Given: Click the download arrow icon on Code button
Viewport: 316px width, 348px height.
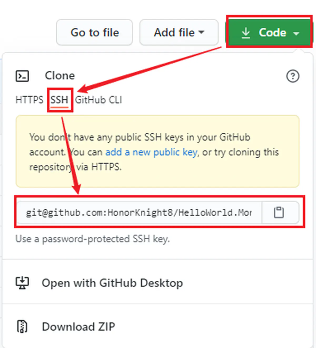Looking at the screenshot, I should pyautogui.click(x=246, y=33).
